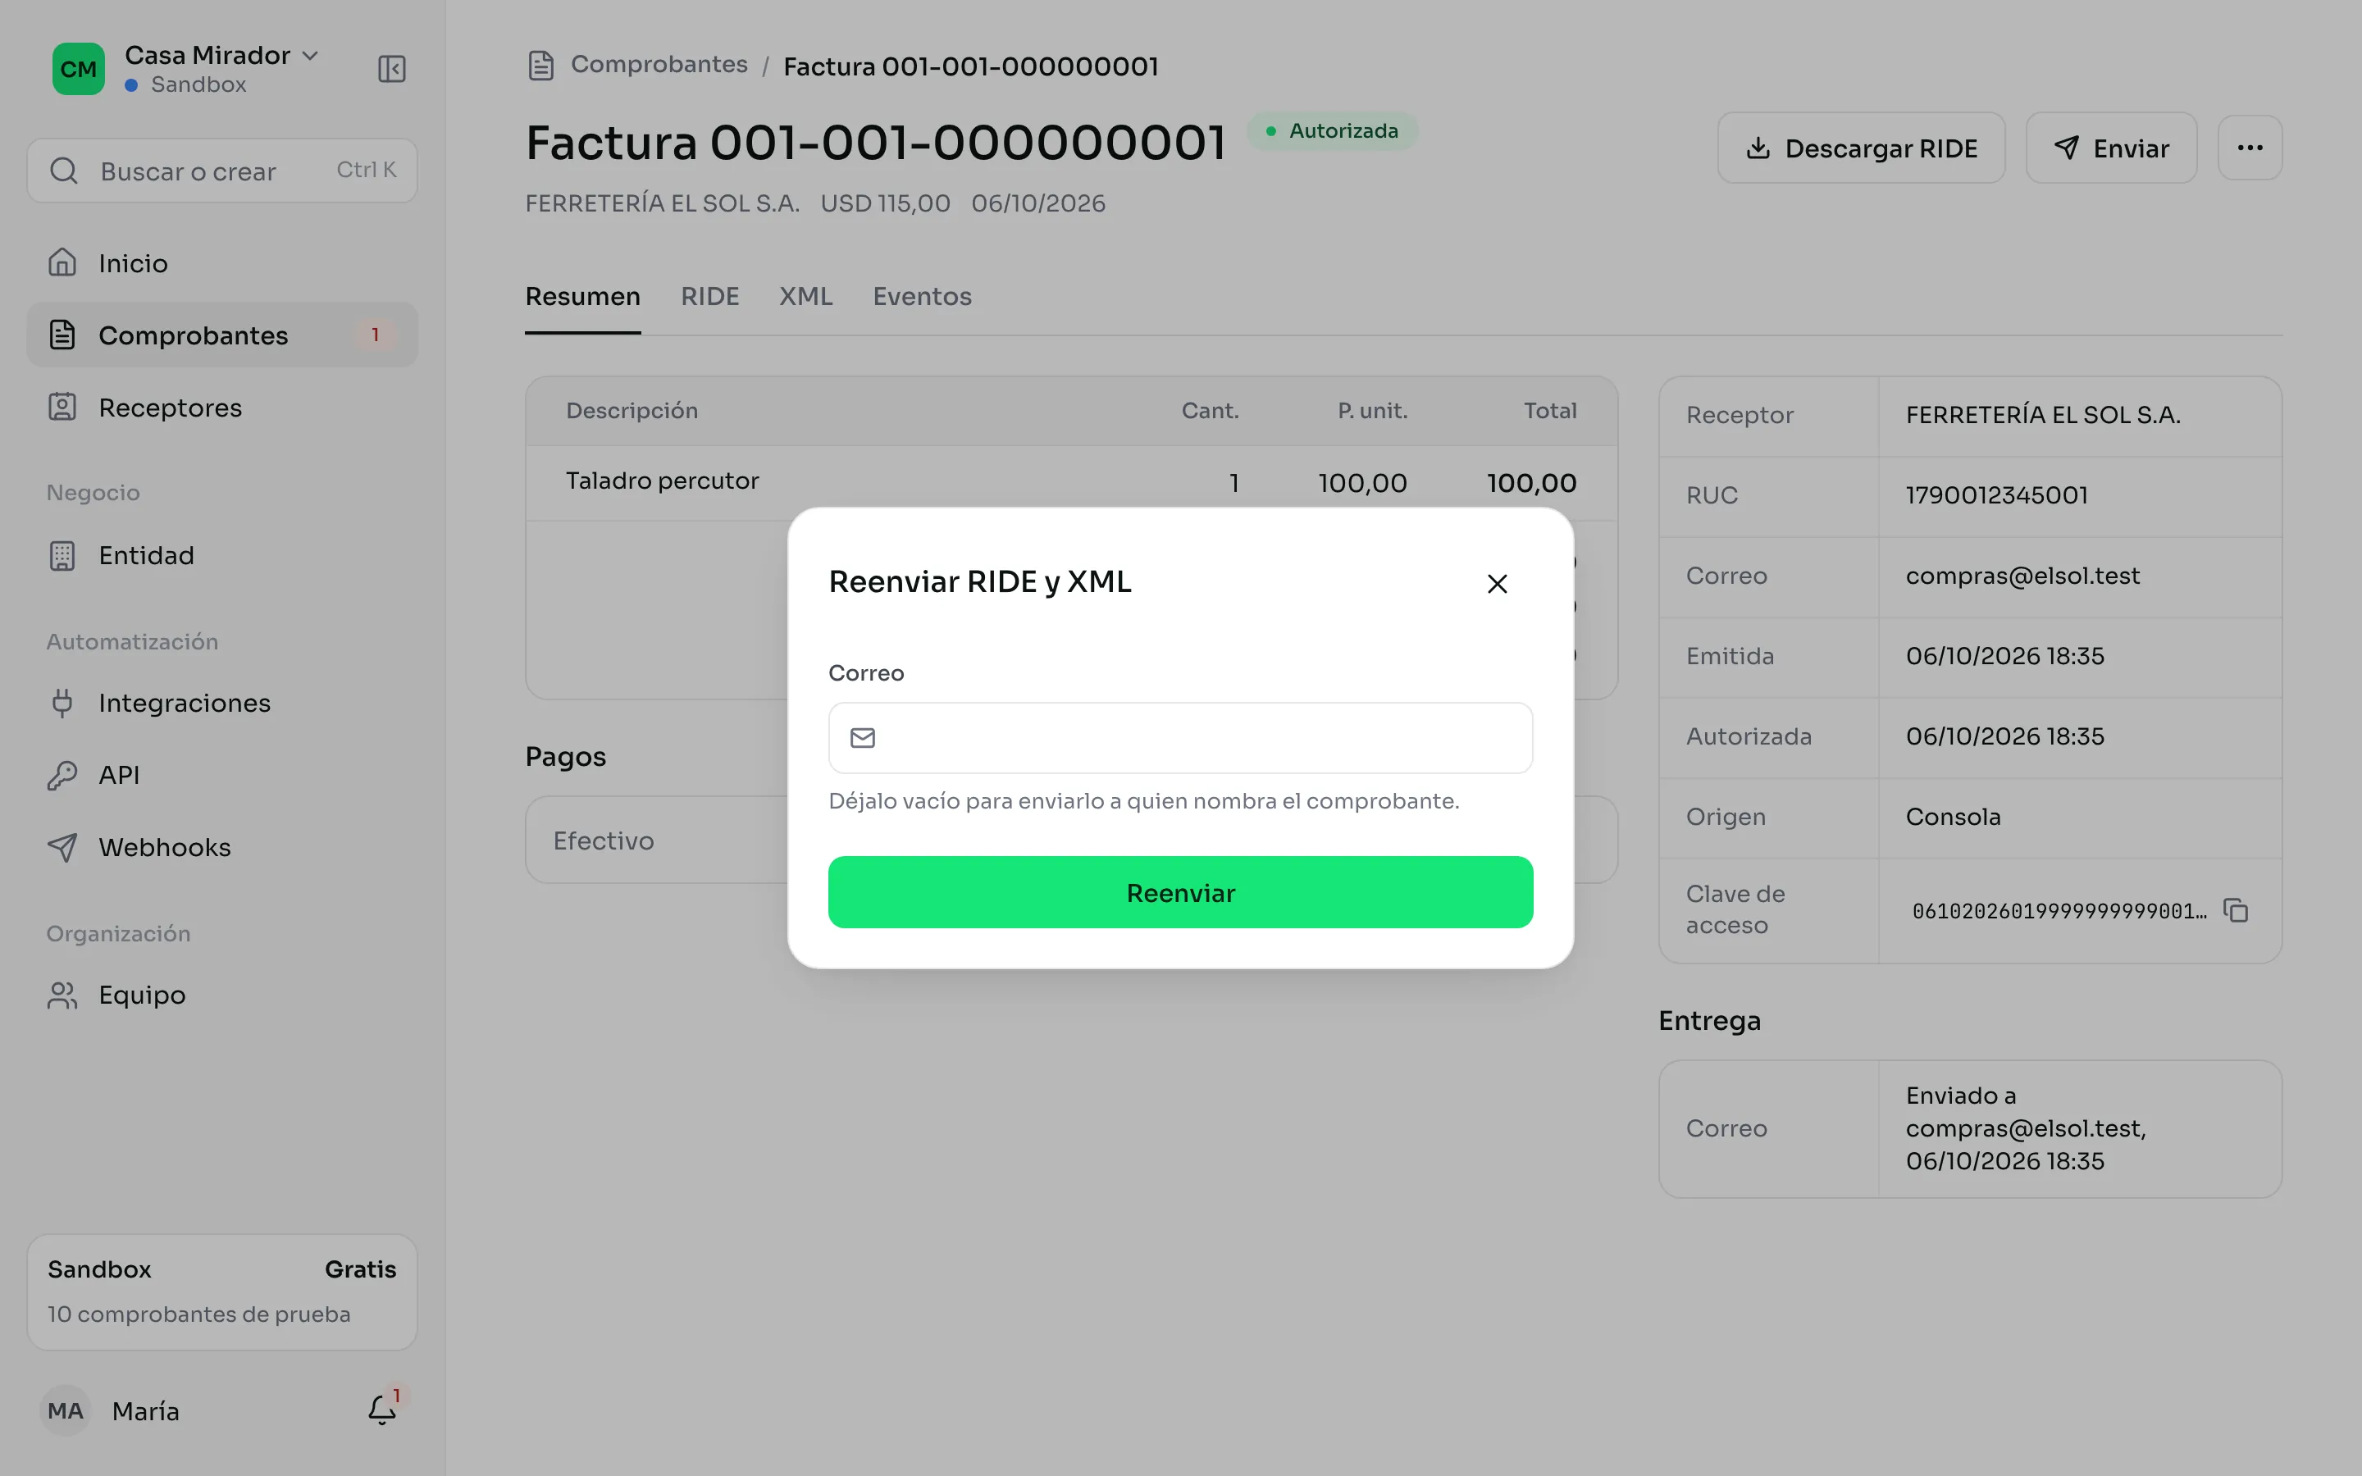
Task: Click the Sandbox Gratis plan card
Action: point(222,1291)
